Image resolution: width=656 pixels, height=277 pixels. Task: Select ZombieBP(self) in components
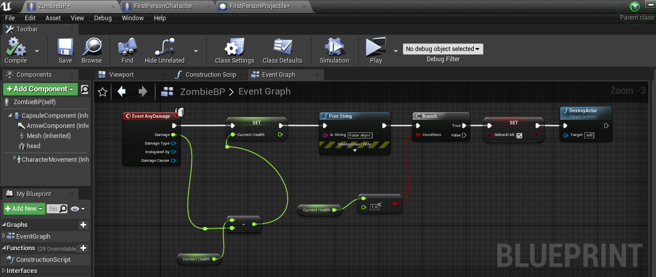coord(34,102)
